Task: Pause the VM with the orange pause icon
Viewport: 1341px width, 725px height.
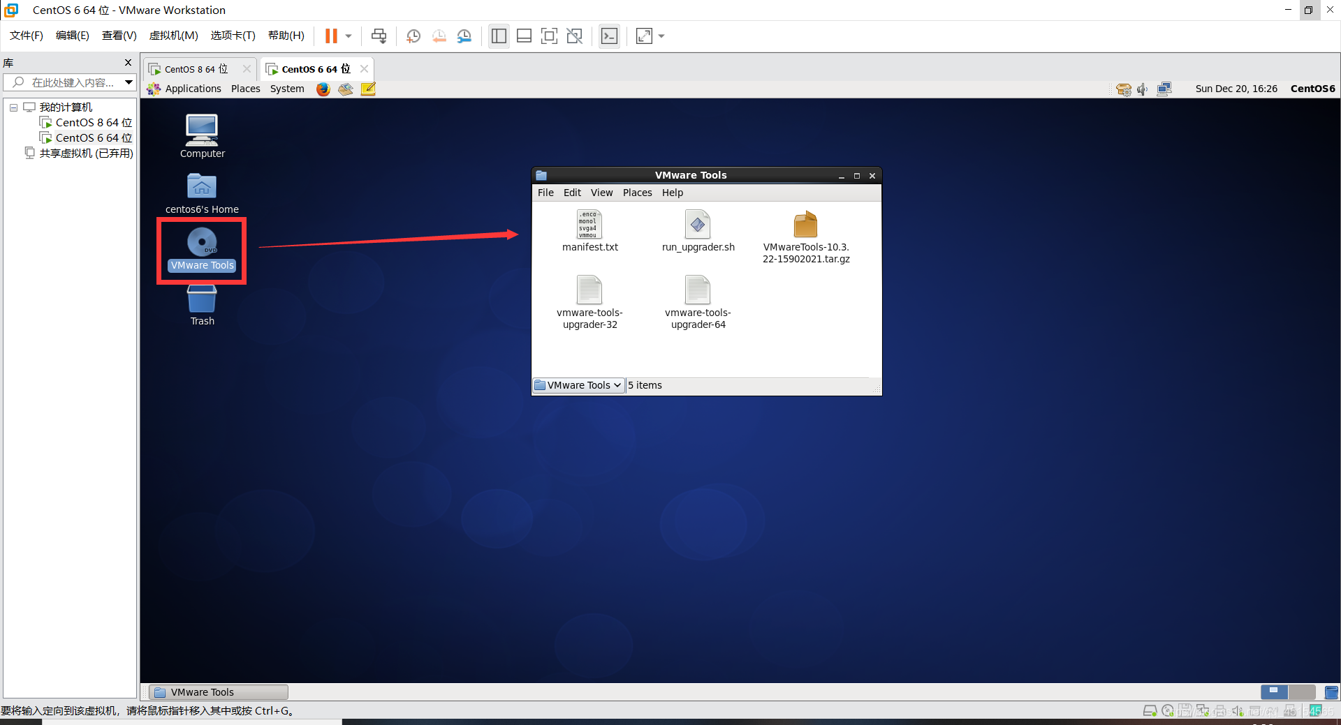Action: pos(331,36)
